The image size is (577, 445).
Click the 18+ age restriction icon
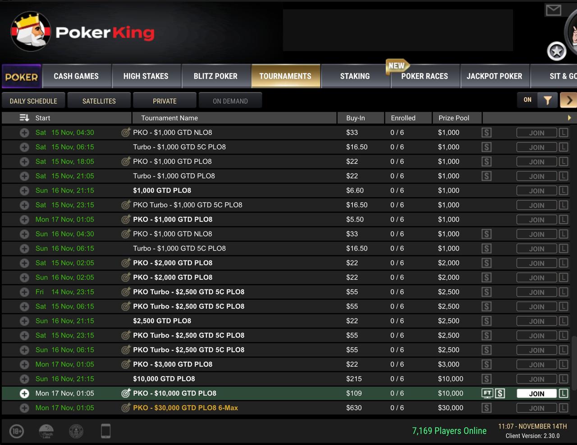[17, 431]
